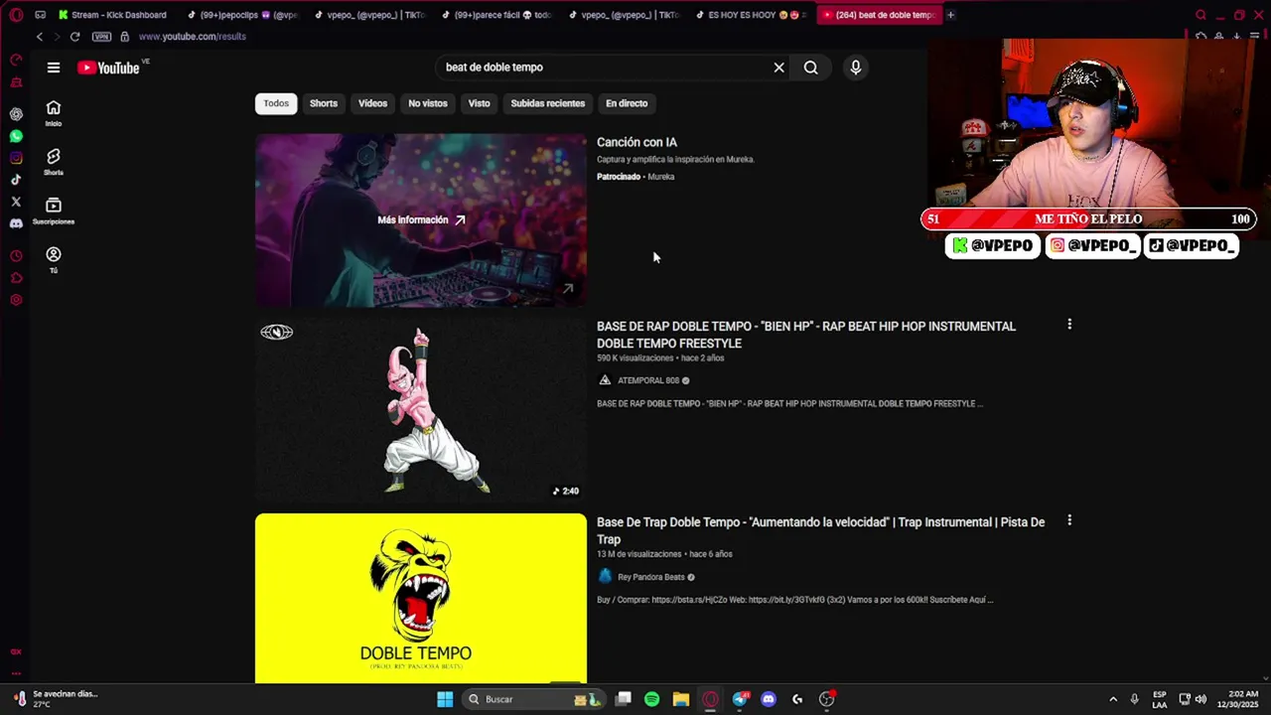Open the Opera sidebar Workspaces icon
The height and width of the screenshot is (715, 1271).
(x=41, y=15)
